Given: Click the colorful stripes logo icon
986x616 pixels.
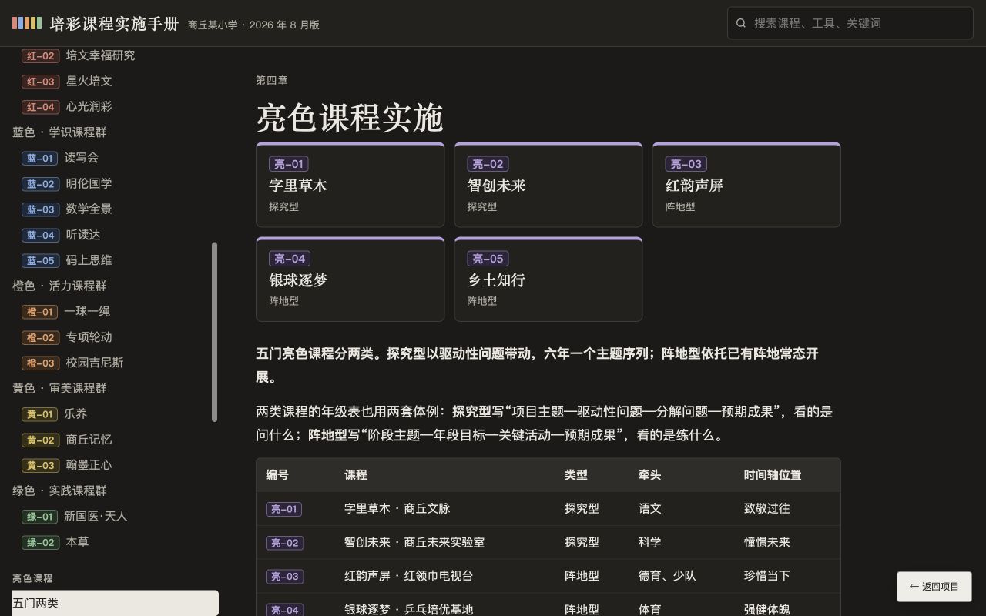Looking at the screenshot, I should point(27,23).
